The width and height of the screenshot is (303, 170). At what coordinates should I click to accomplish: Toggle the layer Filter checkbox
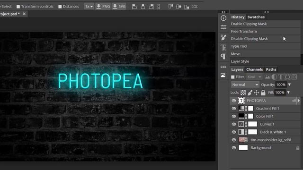pyautogui.click(x=233, y=77)
